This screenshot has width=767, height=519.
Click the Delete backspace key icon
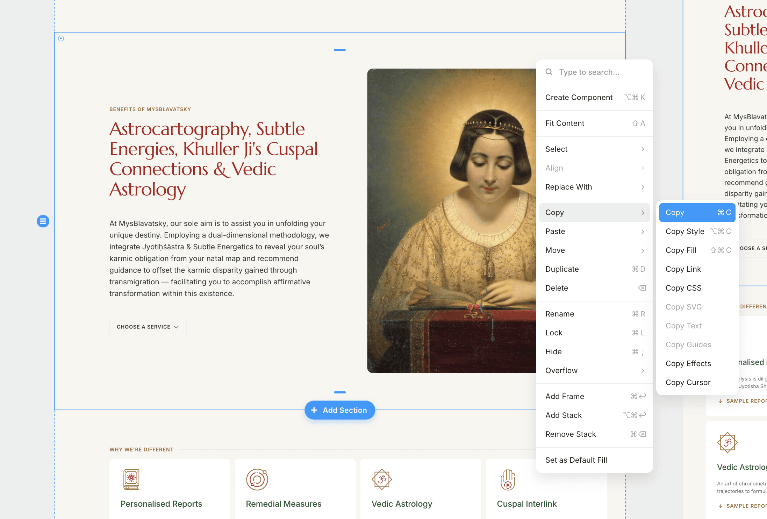click(x=642, y=288)
